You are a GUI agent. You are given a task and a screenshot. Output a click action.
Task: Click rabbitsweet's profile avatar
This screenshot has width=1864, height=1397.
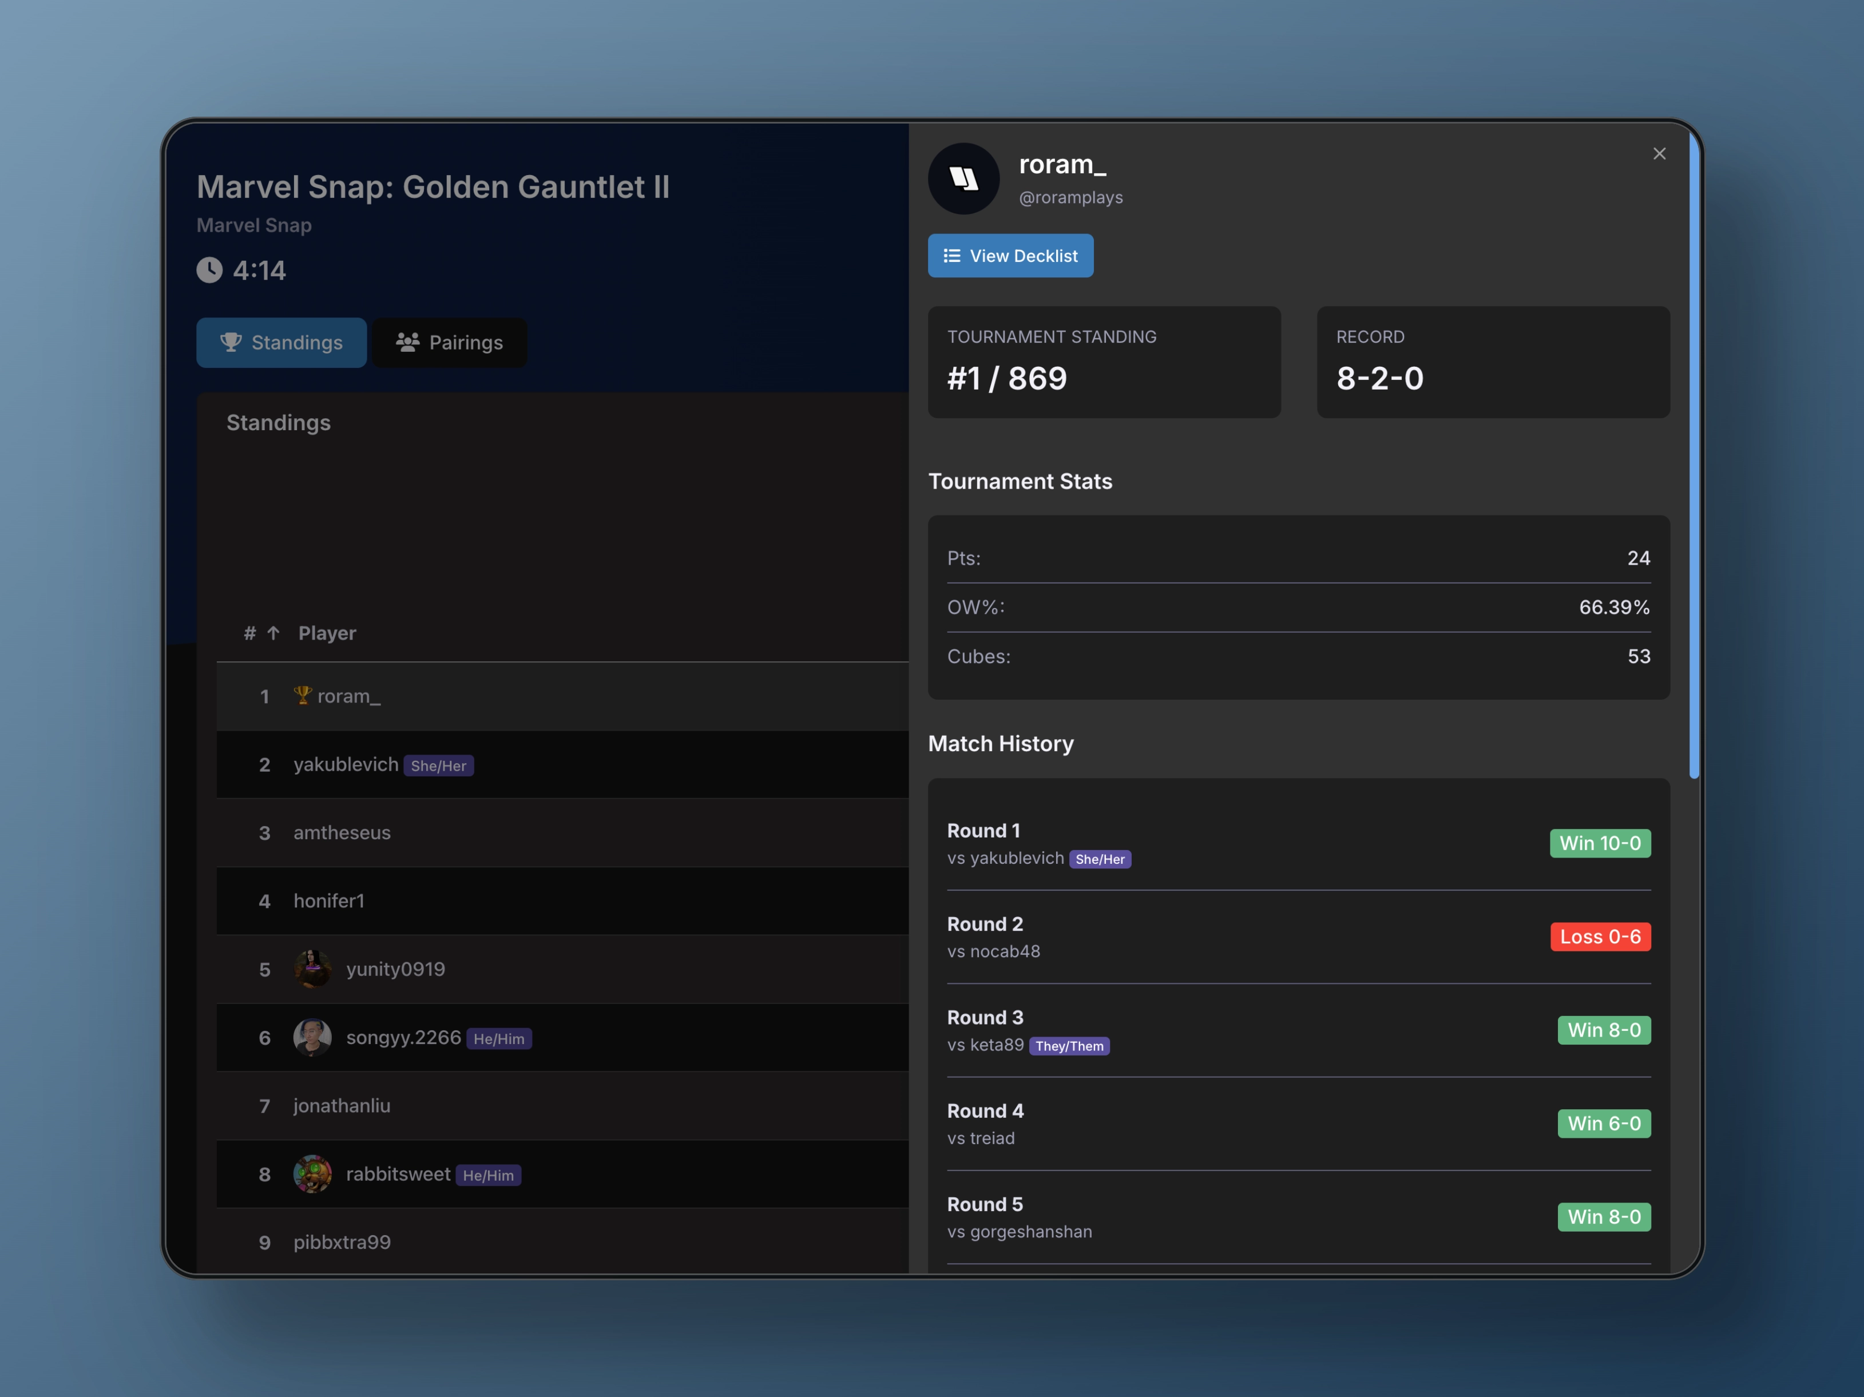point(312,1174)
